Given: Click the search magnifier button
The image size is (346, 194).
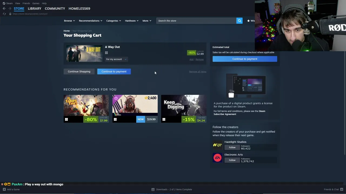Looking at the screenshot, I should click(x=239, y=21).
